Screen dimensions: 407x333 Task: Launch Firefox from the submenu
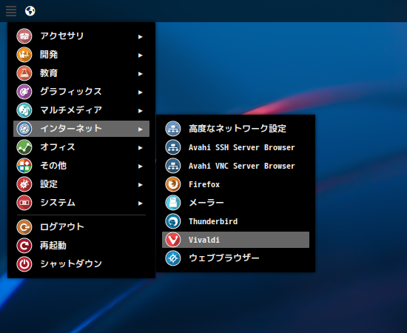click(235, 184)
